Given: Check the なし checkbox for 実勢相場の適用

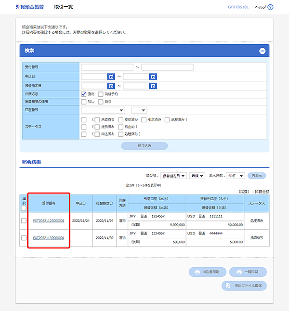Looking at the screenshot, I should coord(84,102).
